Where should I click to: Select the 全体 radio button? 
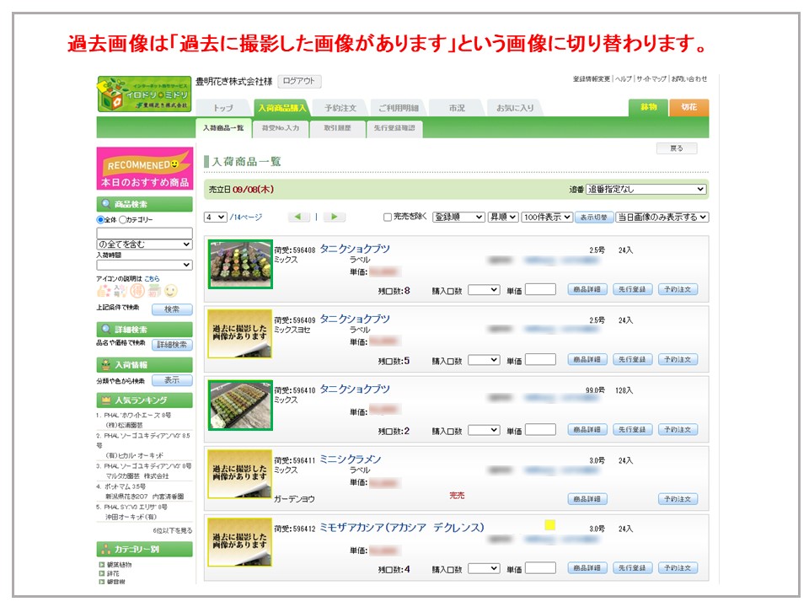point(100,220)
